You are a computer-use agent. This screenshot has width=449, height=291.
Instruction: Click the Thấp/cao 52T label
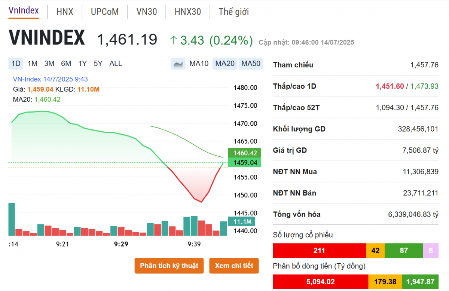(x=296, y=108)
